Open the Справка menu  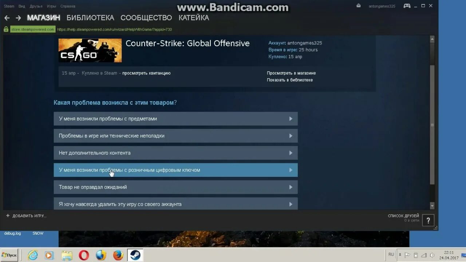click(x=68, y=6)
